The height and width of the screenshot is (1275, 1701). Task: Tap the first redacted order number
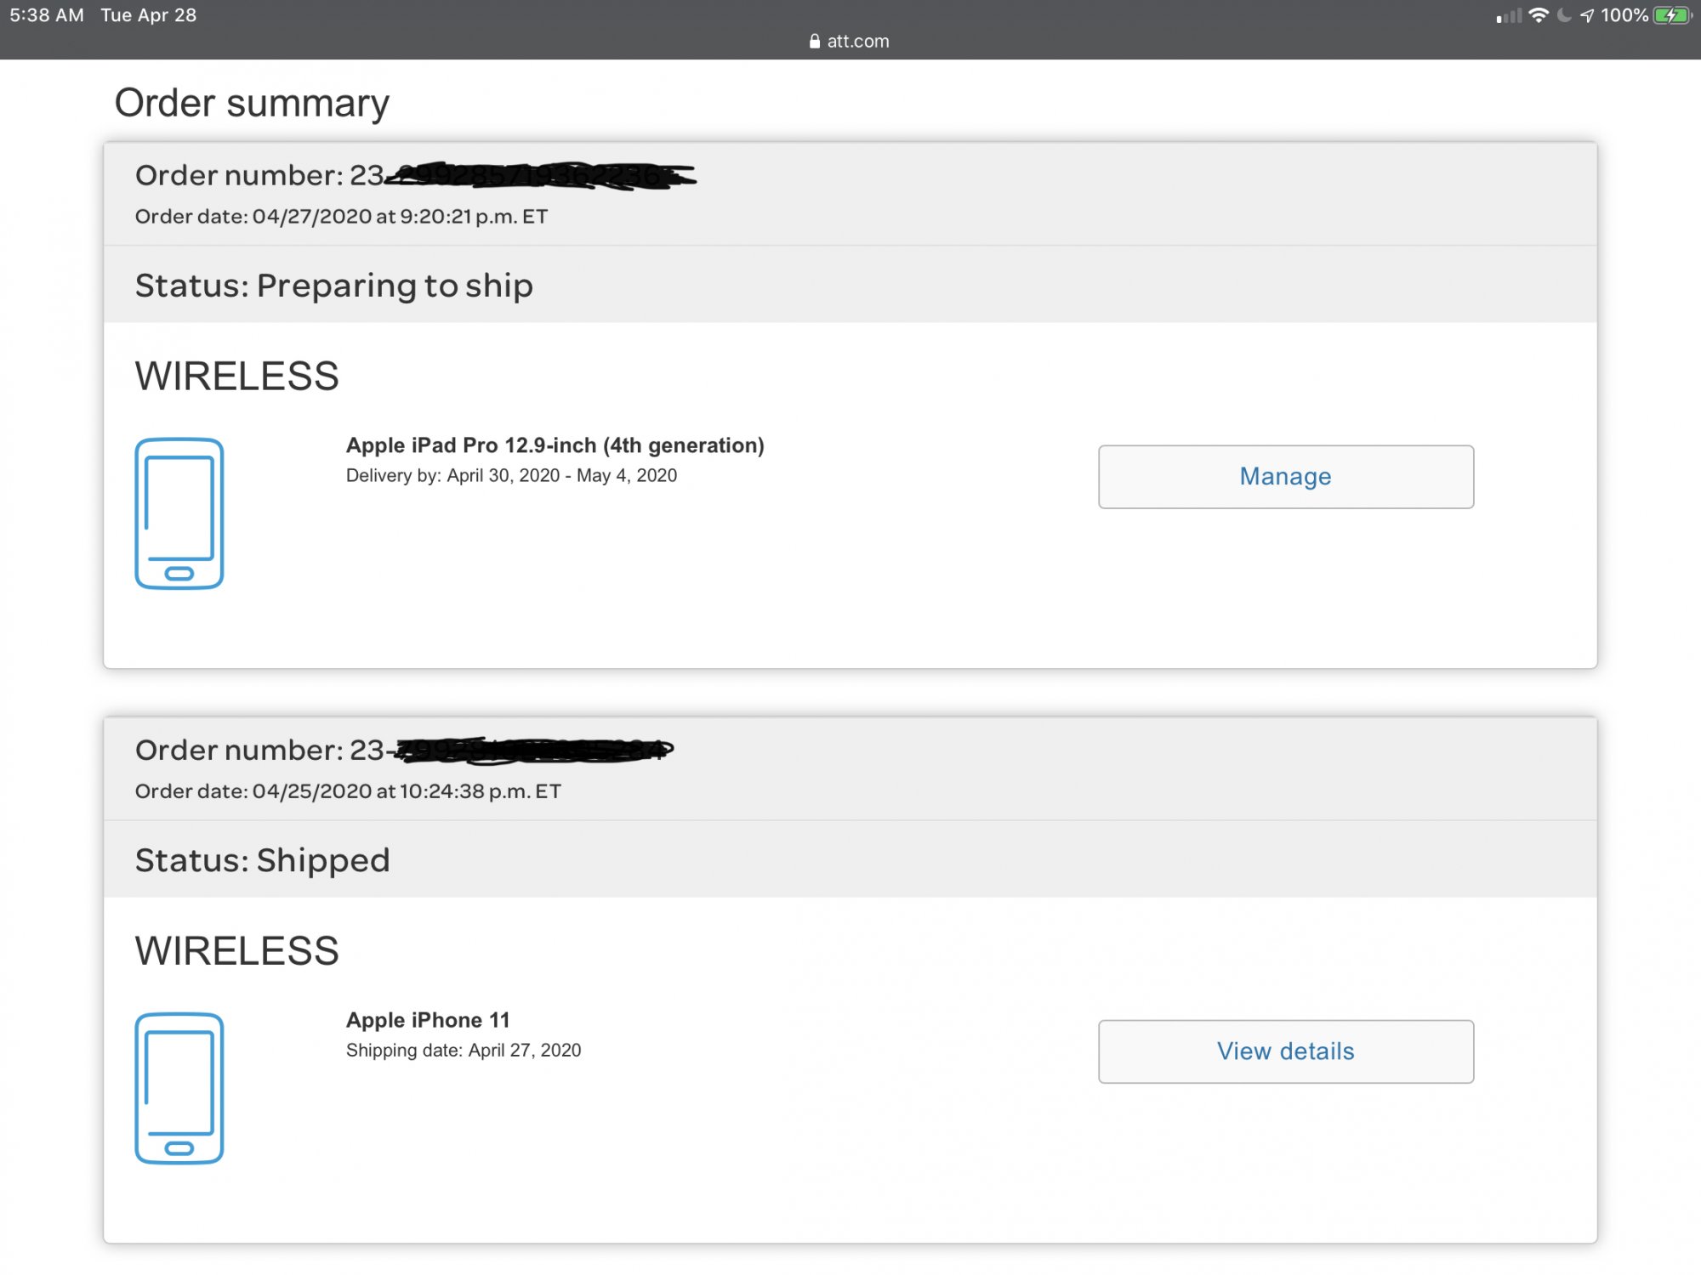(540, 175)
